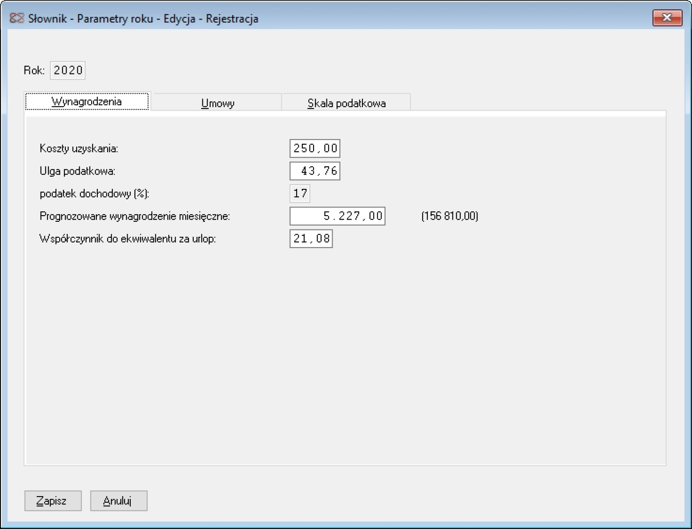The width and height of the screenshot is (692, 529).
Task: Click the podatek dochodowy (%) label
Action: (x=94, y=194)
